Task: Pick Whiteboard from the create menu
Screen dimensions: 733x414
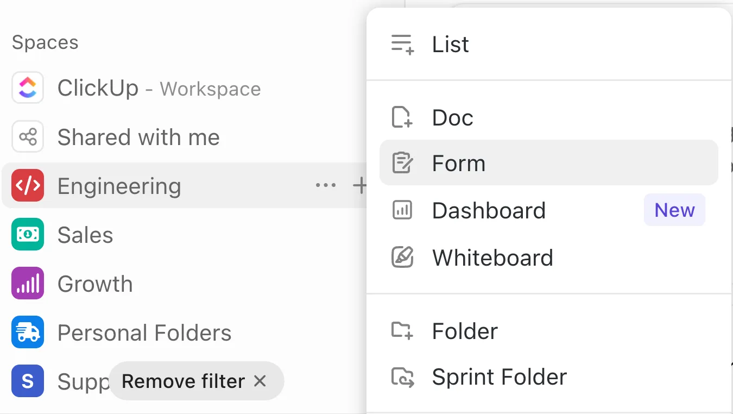Action: point(549,258)
